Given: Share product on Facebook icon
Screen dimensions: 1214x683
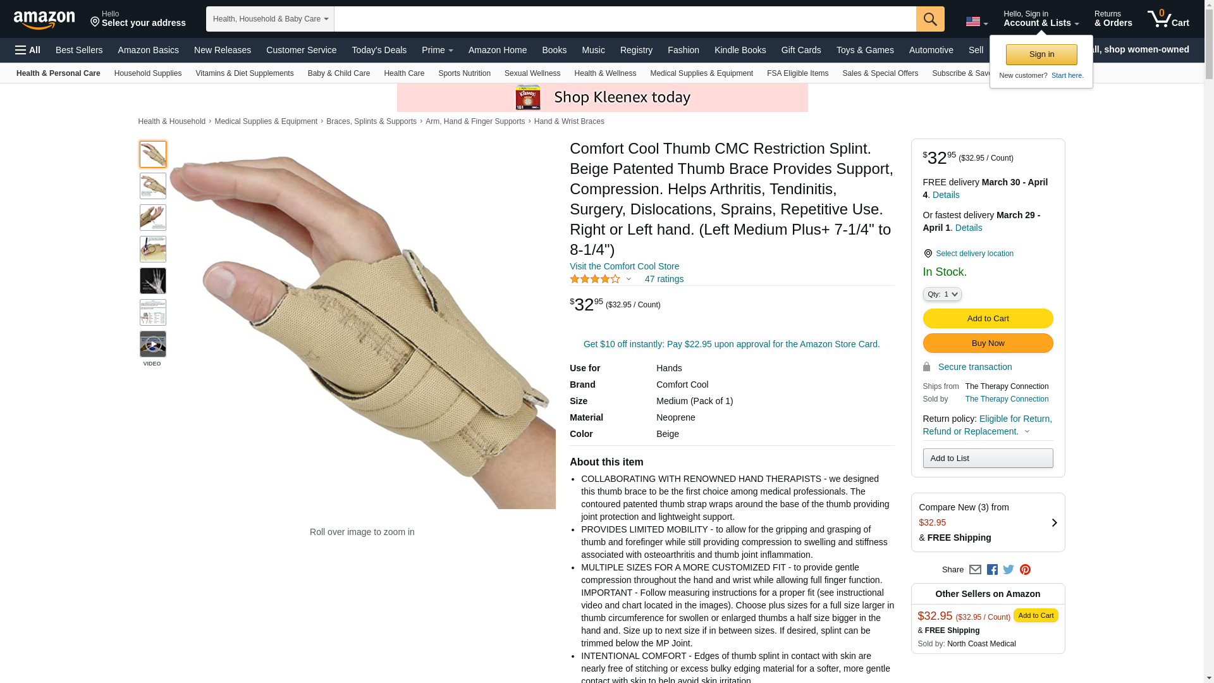Looking at the screenshot, I should pyautogui.click(x=992, y=570).
